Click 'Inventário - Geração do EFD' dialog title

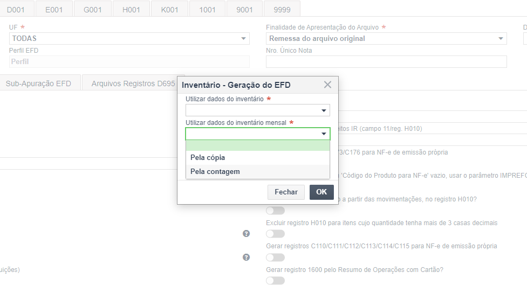[236, 85]
